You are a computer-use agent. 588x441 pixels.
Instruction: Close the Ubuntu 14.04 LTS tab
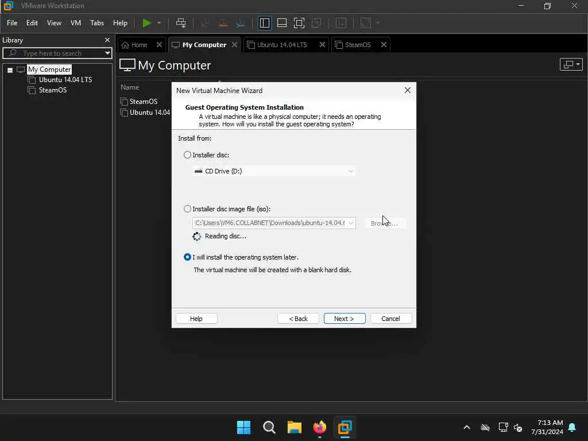322,45
